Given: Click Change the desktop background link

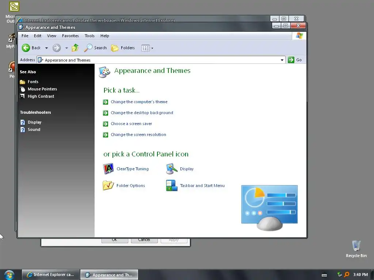Looking at the screenshot, I should [142, 113].
